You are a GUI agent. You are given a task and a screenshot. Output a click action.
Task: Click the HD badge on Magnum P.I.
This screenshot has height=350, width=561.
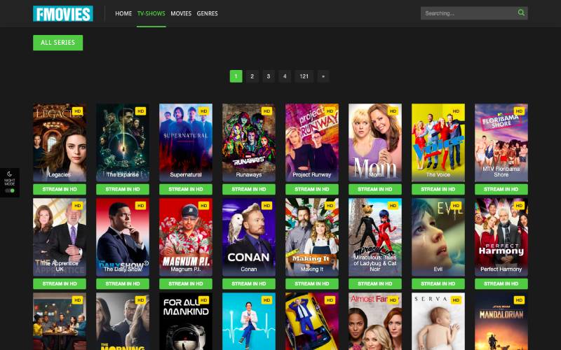(203, 206)
